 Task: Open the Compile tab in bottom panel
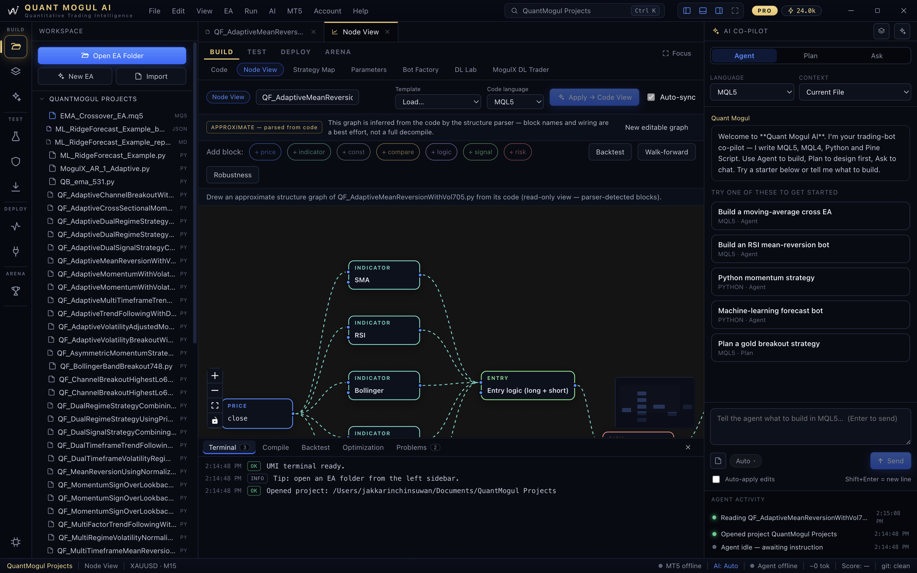[x=275, y=447]
